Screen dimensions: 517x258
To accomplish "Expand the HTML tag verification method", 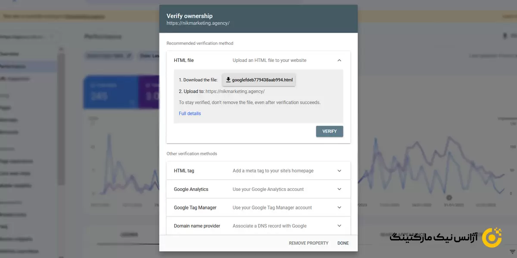I will coord(339,171).
